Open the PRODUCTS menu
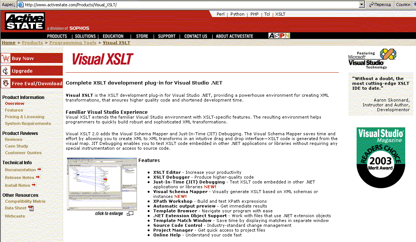The height and width of the screenshot is (242, 416). tap(57, 36)
